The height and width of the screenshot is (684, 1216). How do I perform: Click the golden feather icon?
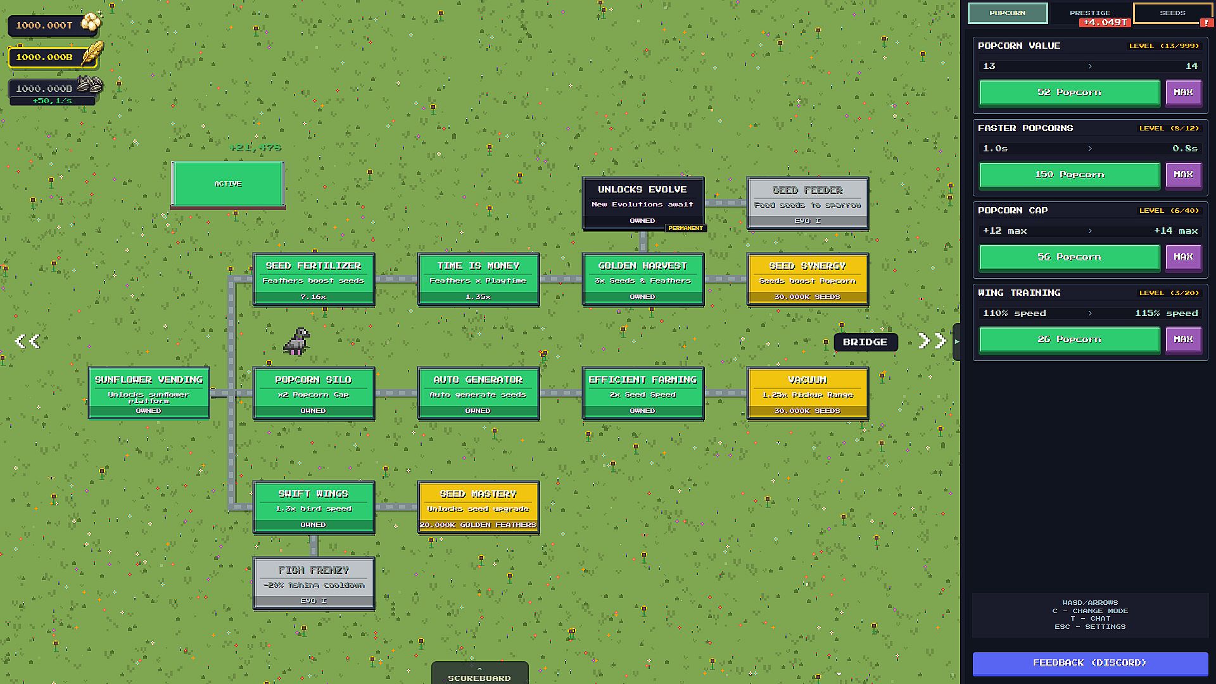[x=93, y=54]
